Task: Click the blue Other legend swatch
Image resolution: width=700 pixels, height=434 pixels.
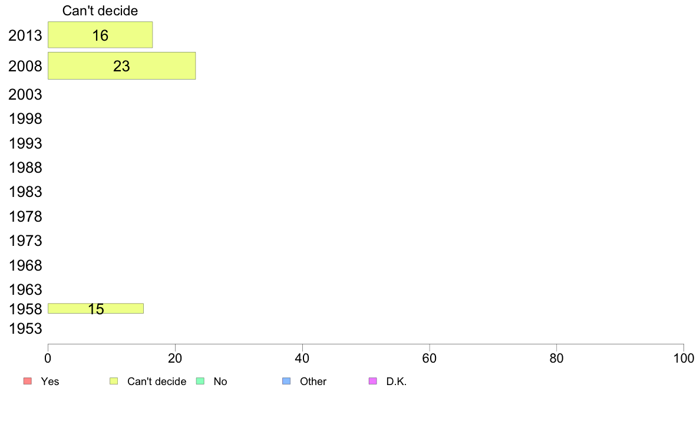Action: 286,382
